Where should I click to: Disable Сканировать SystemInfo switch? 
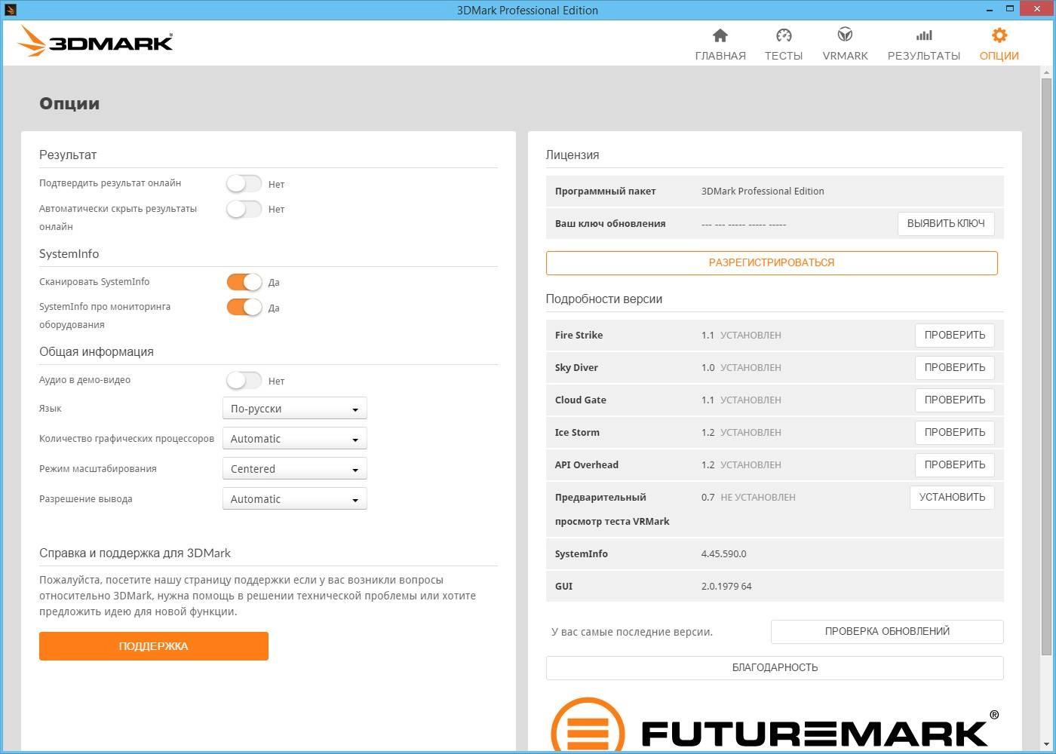click(244, 282)
